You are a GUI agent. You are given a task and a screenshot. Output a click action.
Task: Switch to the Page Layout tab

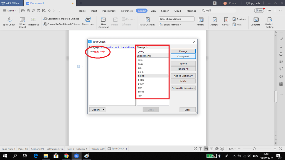pyautogui.click(x=109, y=11)
